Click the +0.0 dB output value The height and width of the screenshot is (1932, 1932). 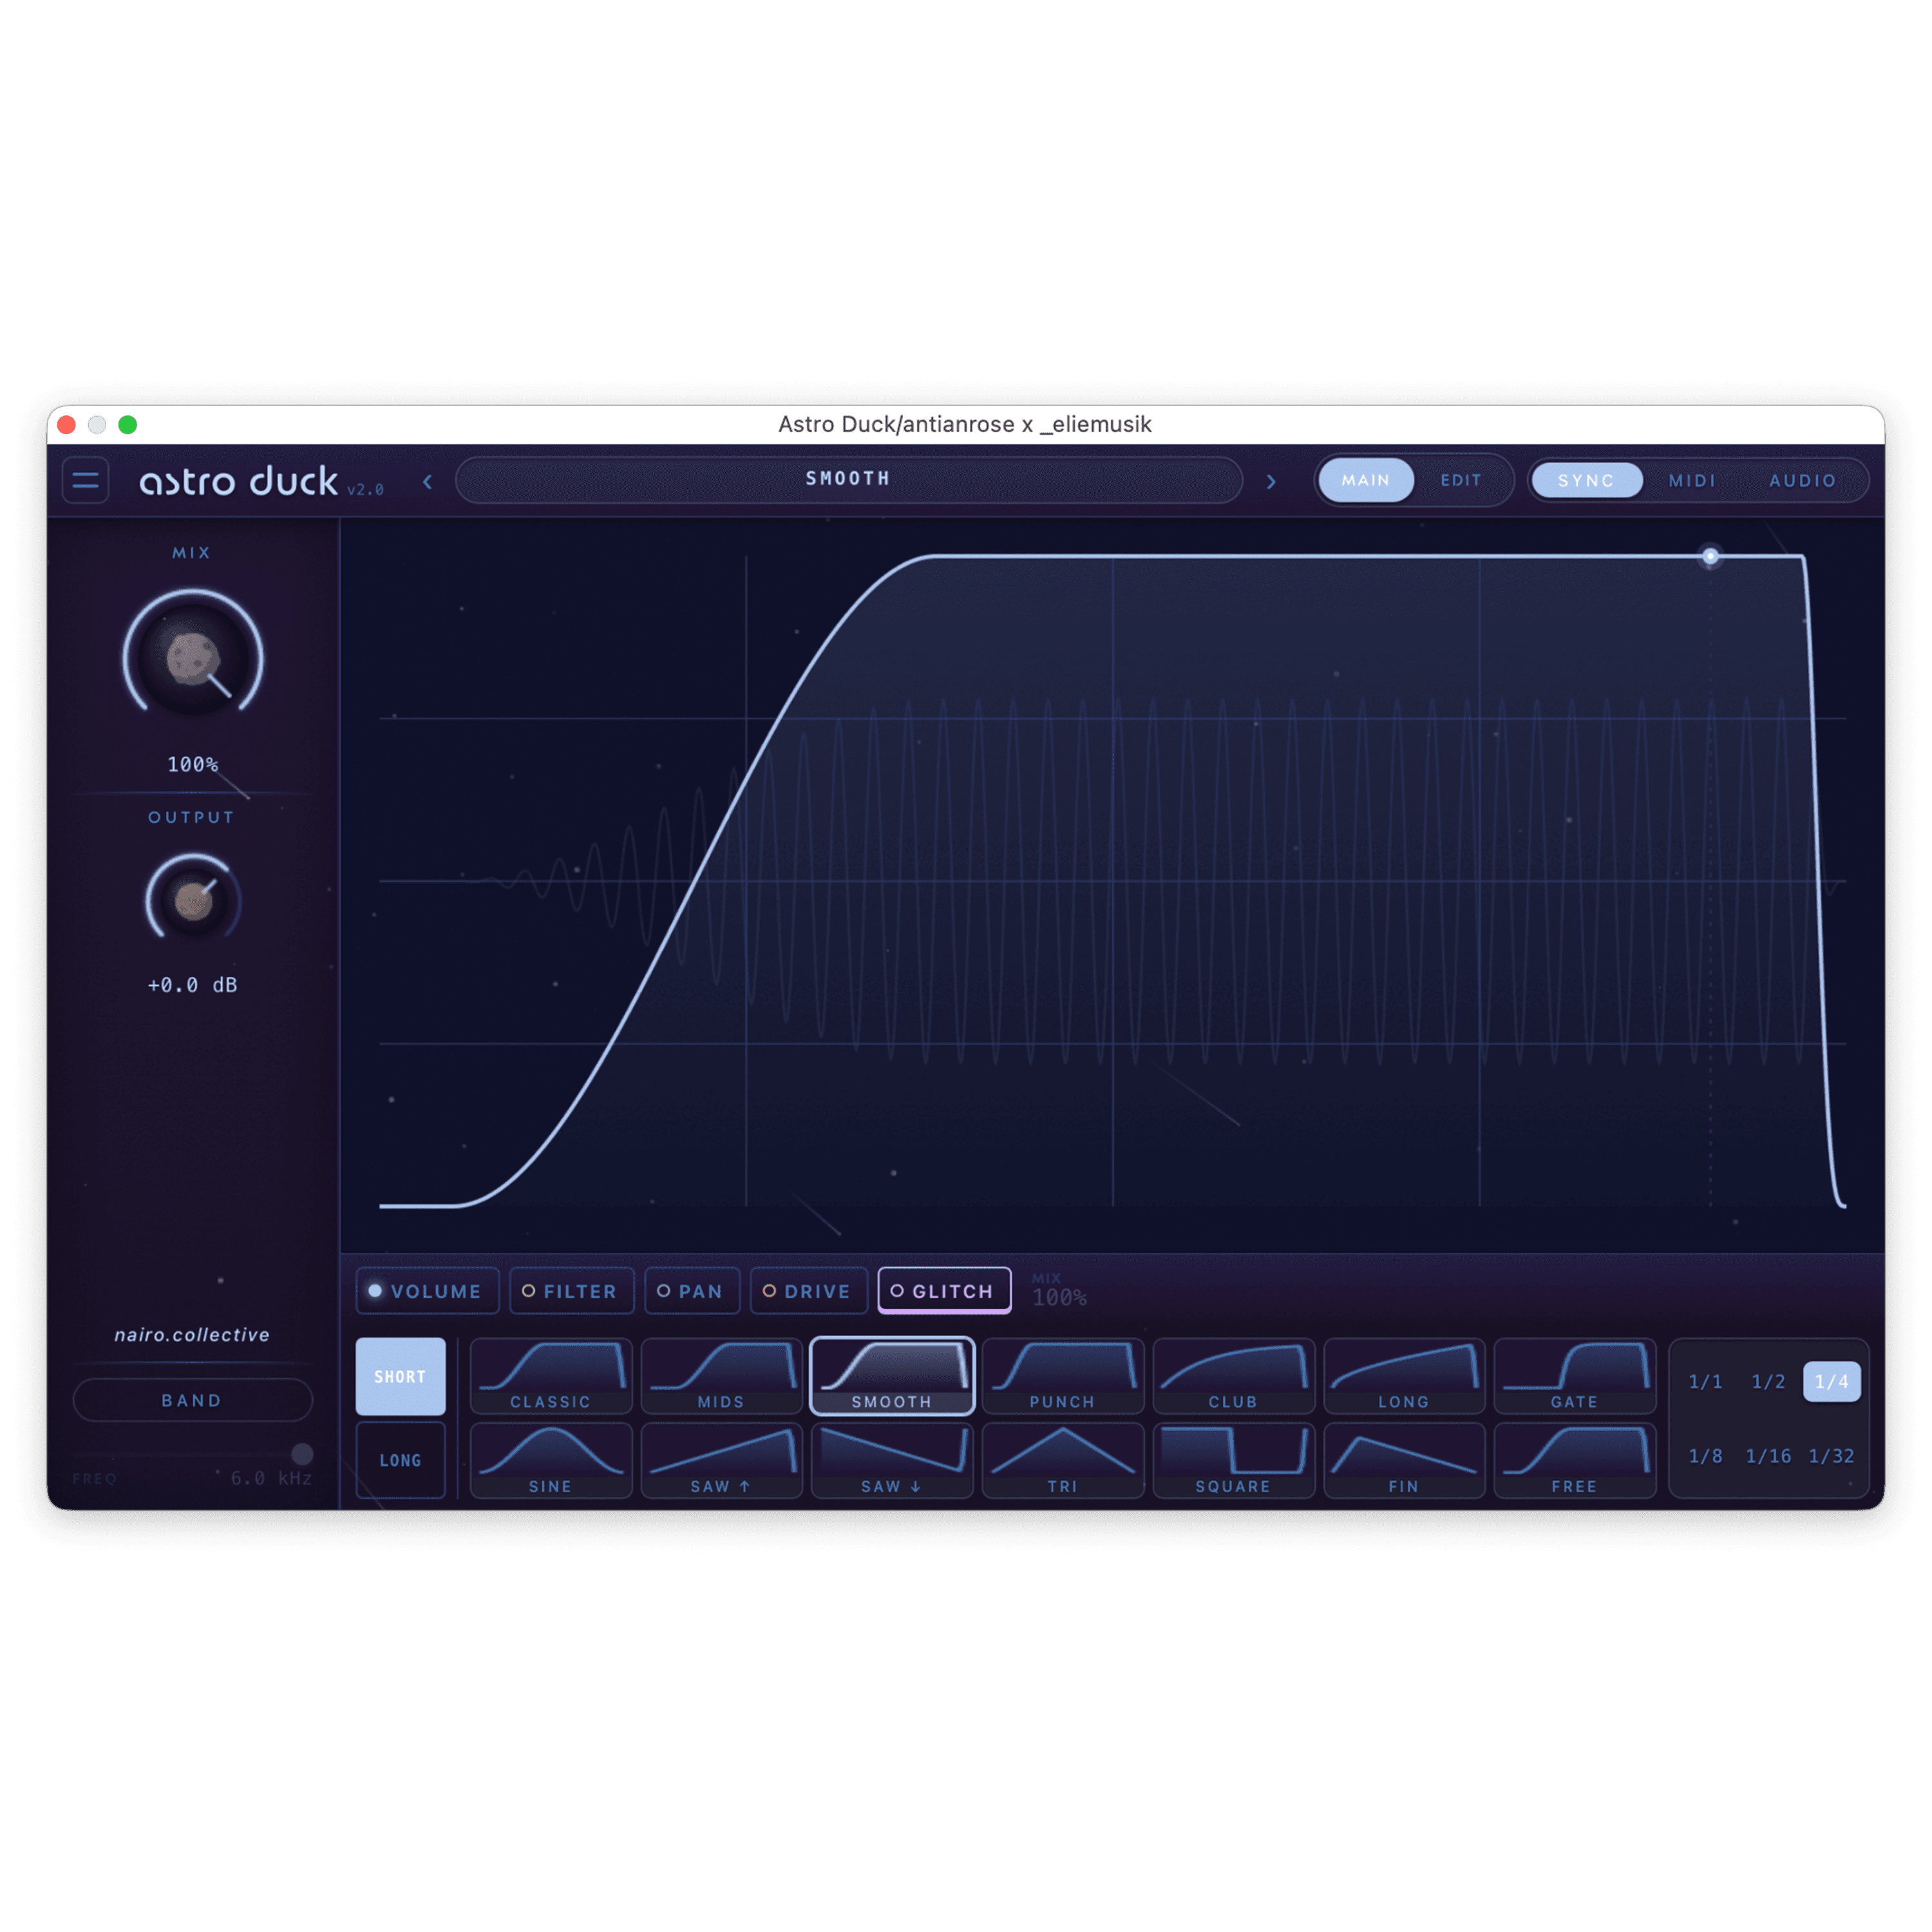click(193, 985)
